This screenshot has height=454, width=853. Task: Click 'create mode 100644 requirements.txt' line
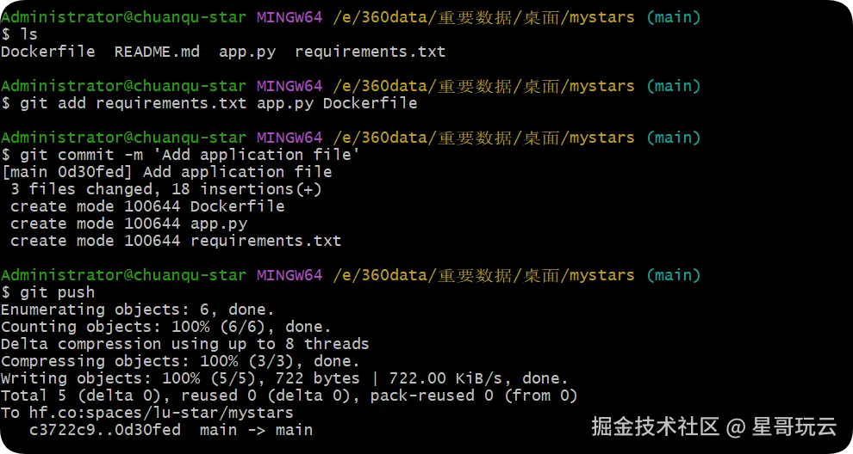pos(175,241)
